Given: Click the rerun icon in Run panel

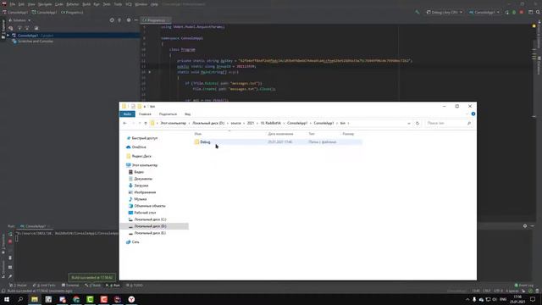Looking at the screenshot, I should pyautogui.click(x=10, y=234).
